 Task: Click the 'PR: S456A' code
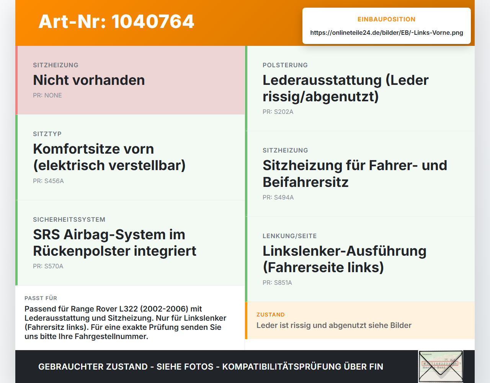[48, 181]
